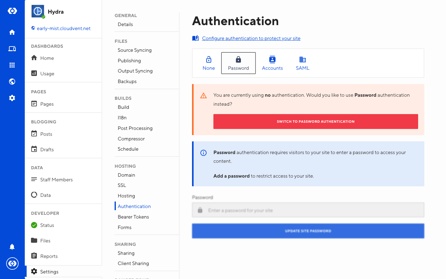Go to Backups settings
The width and height of the screenshot is (446, 279).
click(x=127, y=82)
